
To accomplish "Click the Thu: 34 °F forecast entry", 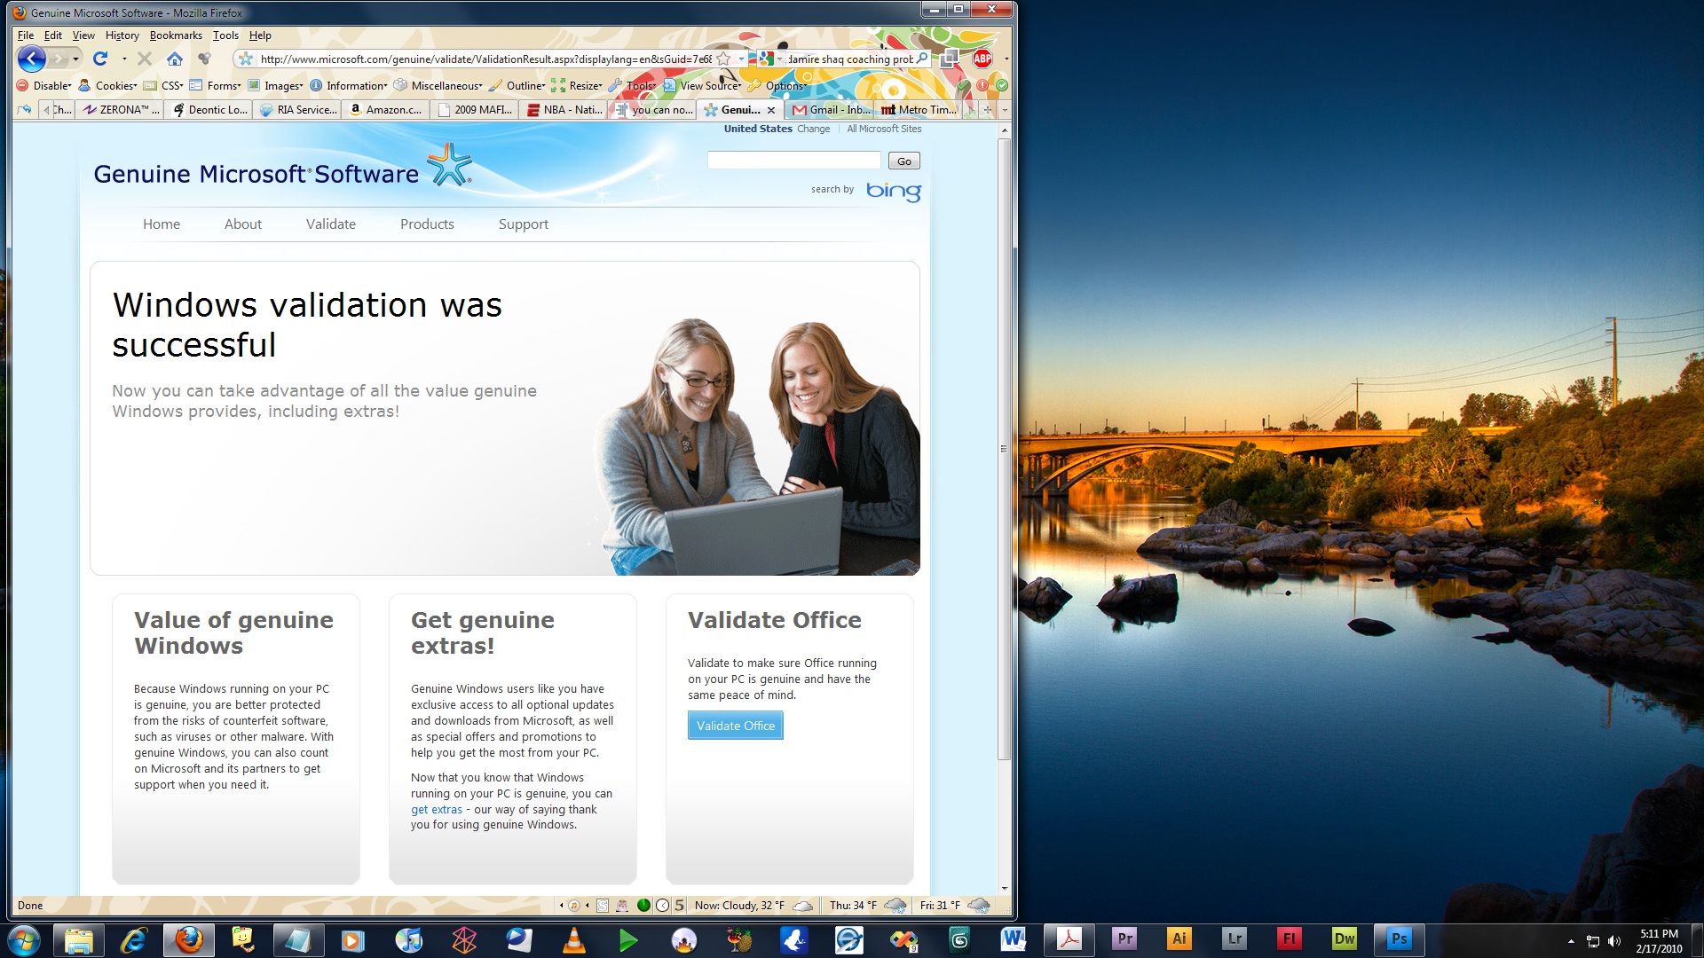I will click(x=868, y=905).
